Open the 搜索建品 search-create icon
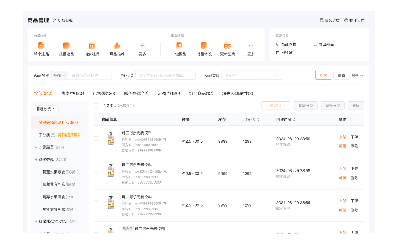The width and height of the screenshot is (397, 244). pos(91,46)
